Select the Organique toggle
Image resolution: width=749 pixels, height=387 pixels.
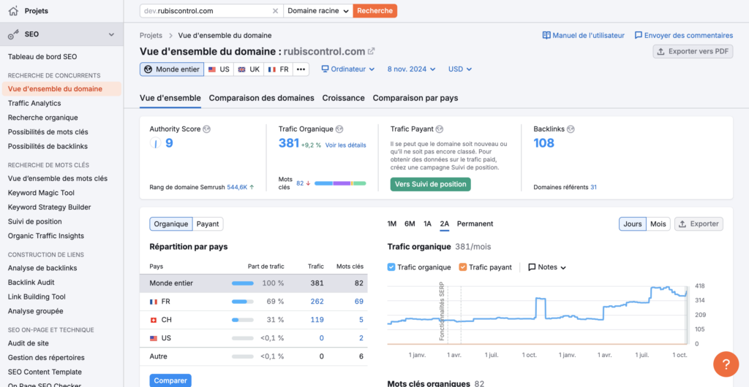click(171, 224)
